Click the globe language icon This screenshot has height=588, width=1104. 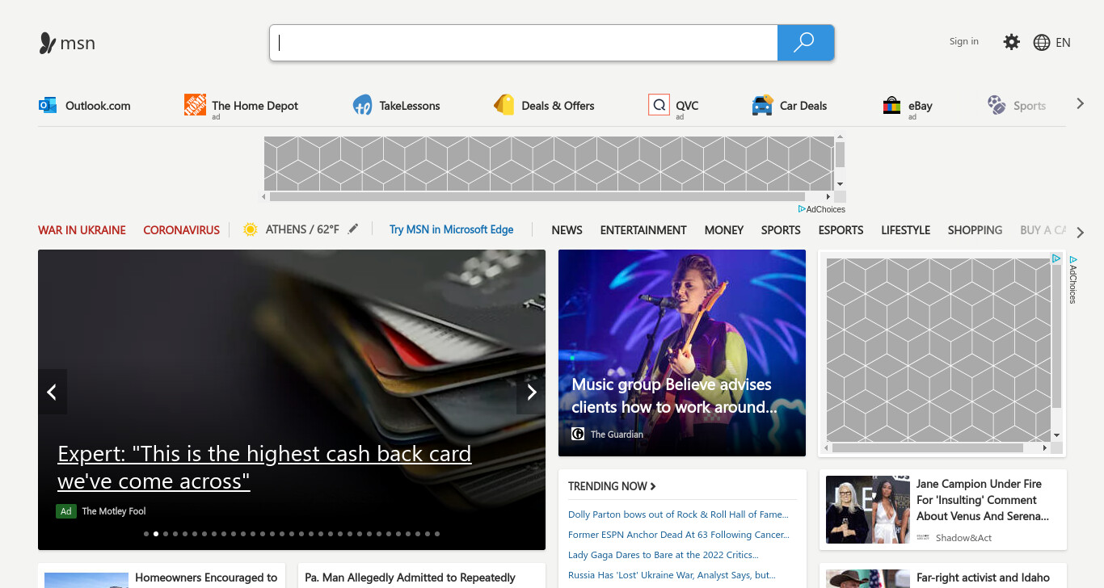[x=1042, y=43]
